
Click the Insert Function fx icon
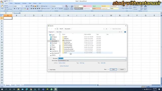[x=19, y=13]
